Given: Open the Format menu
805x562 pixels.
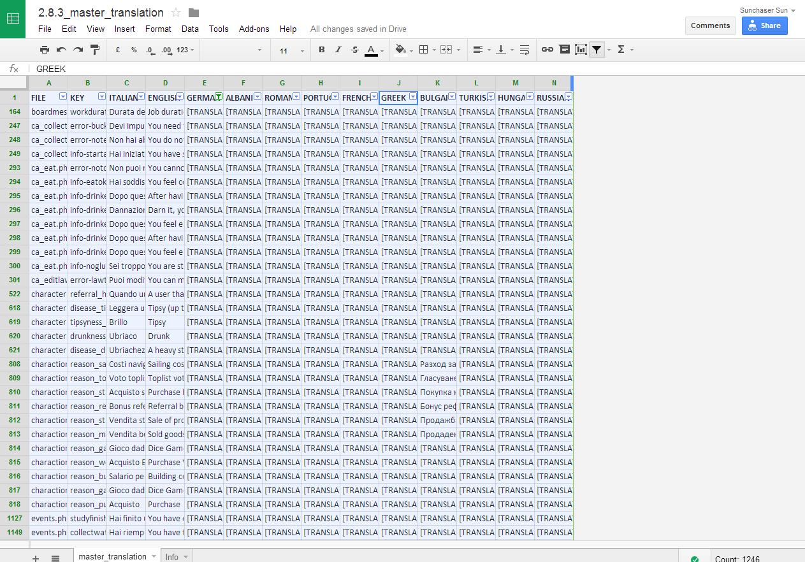Looking at the screenshot, I should coord(158,29).
